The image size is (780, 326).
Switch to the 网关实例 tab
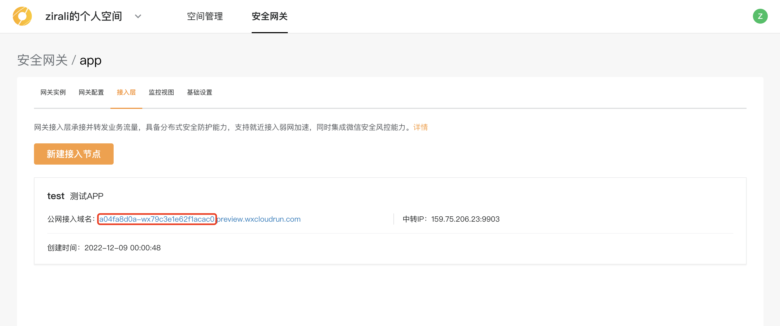pos(53,92)
